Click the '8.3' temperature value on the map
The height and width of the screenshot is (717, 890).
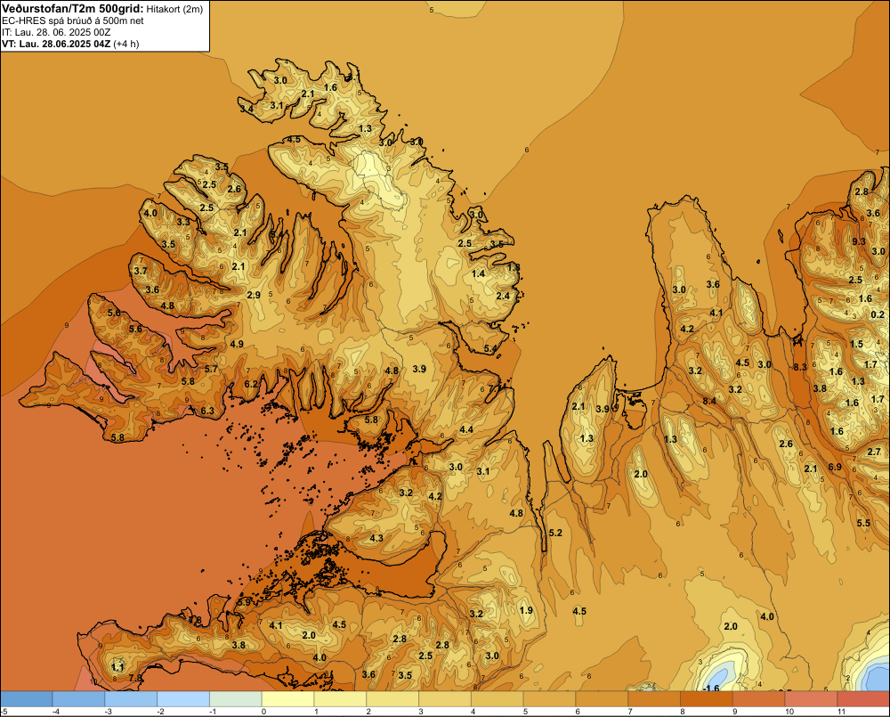pyautogui.click(x=800, y=367)
